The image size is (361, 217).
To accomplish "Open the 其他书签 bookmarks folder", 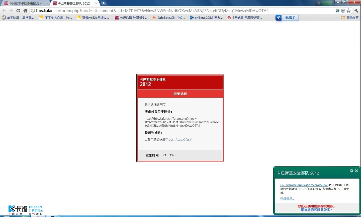I will point(350,17).
